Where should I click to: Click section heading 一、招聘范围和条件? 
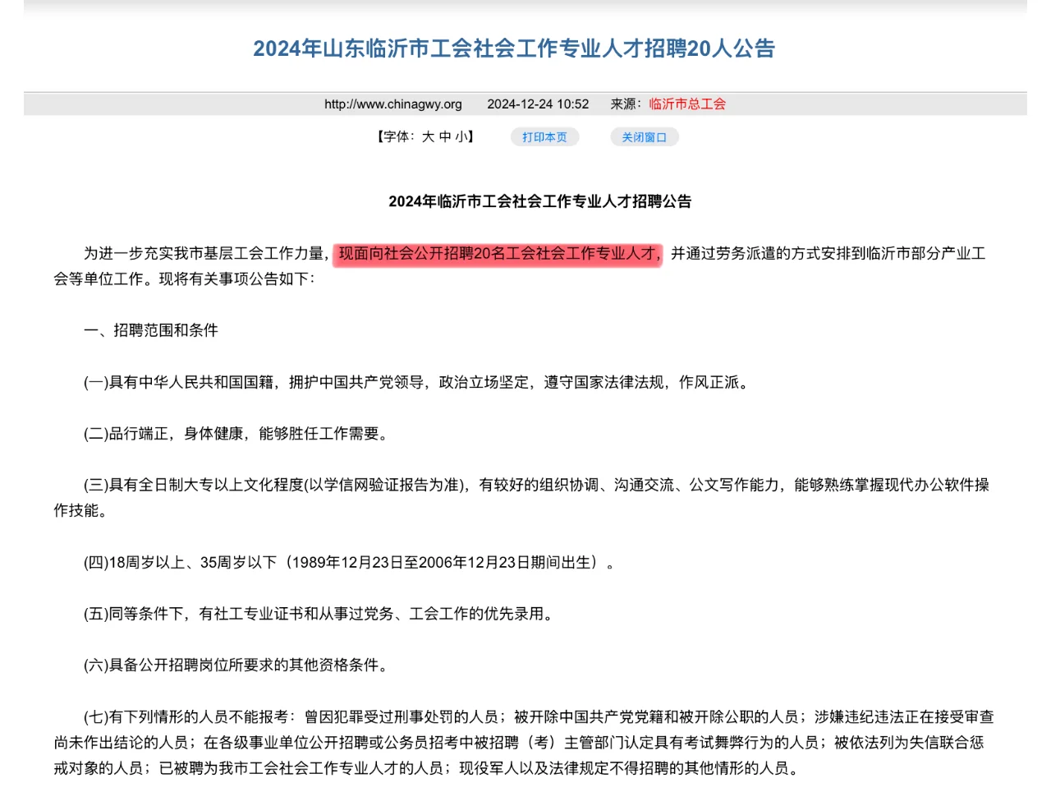[x=151, y=330]
